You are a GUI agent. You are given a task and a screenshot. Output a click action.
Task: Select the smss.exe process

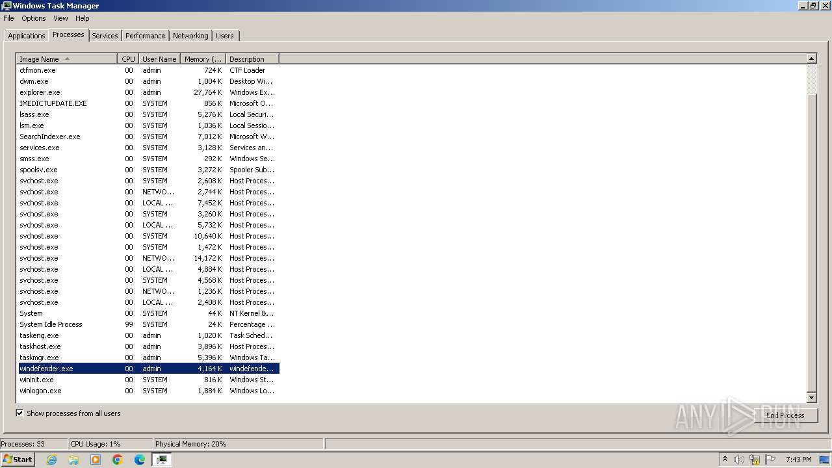tap(148, 159)
